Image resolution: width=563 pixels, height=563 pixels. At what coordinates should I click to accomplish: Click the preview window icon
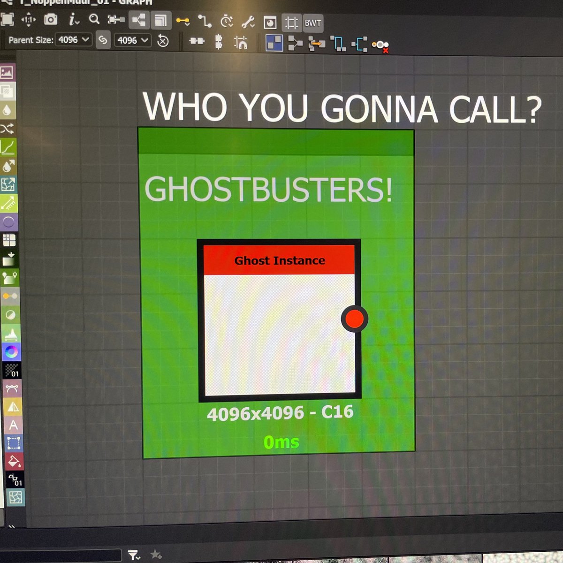click(270, 23)
